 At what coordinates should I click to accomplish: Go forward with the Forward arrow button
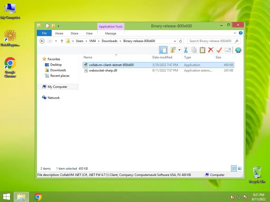pyautogui.click(x=50, y=41)
